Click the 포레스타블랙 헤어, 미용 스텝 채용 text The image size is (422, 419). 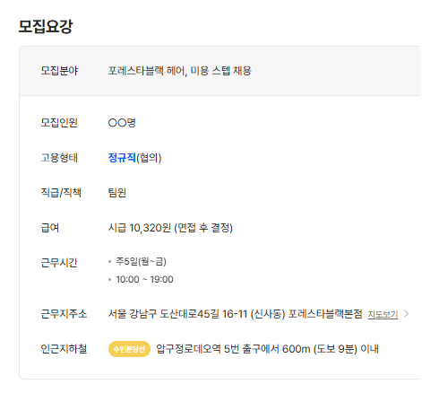point(179,71)
